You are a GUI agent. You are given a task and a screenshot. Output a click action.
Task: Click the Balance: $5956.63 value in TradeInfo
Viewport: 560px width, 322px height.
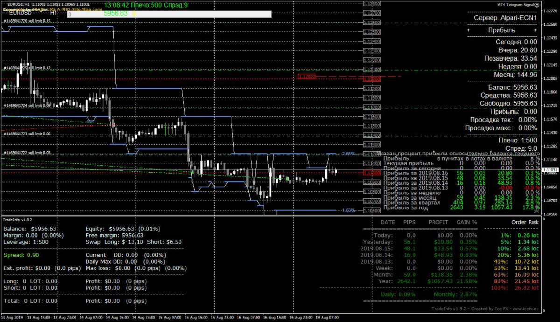point(30,229)
